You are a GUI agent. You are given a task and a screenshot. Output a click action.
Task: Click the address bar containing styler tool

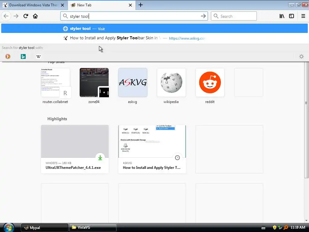click(x=134, y=16)
